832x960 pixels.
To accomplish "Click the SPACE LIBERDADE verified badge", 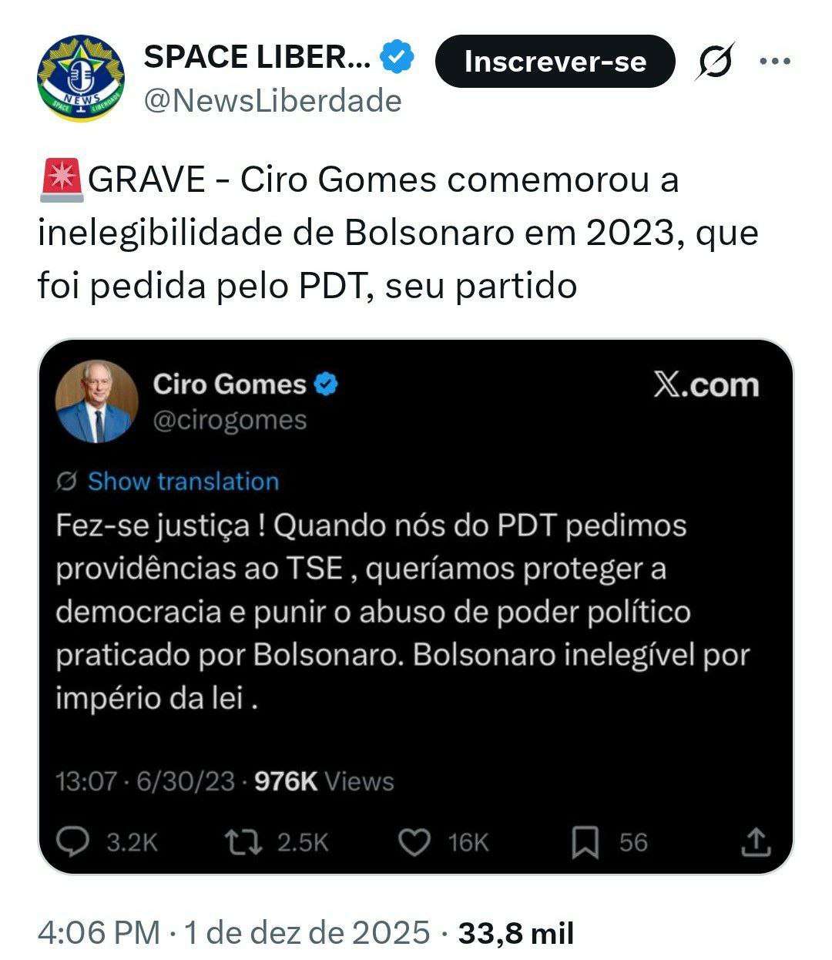I will tap(399, 58).
